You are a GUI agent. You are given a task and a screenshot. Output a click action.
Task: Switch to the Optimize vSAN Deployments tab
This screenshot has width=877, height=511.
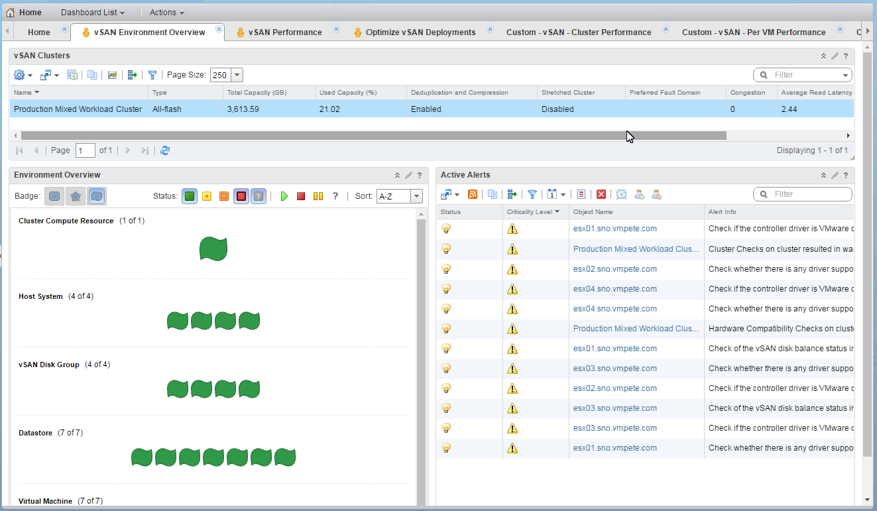click(420, 32)
